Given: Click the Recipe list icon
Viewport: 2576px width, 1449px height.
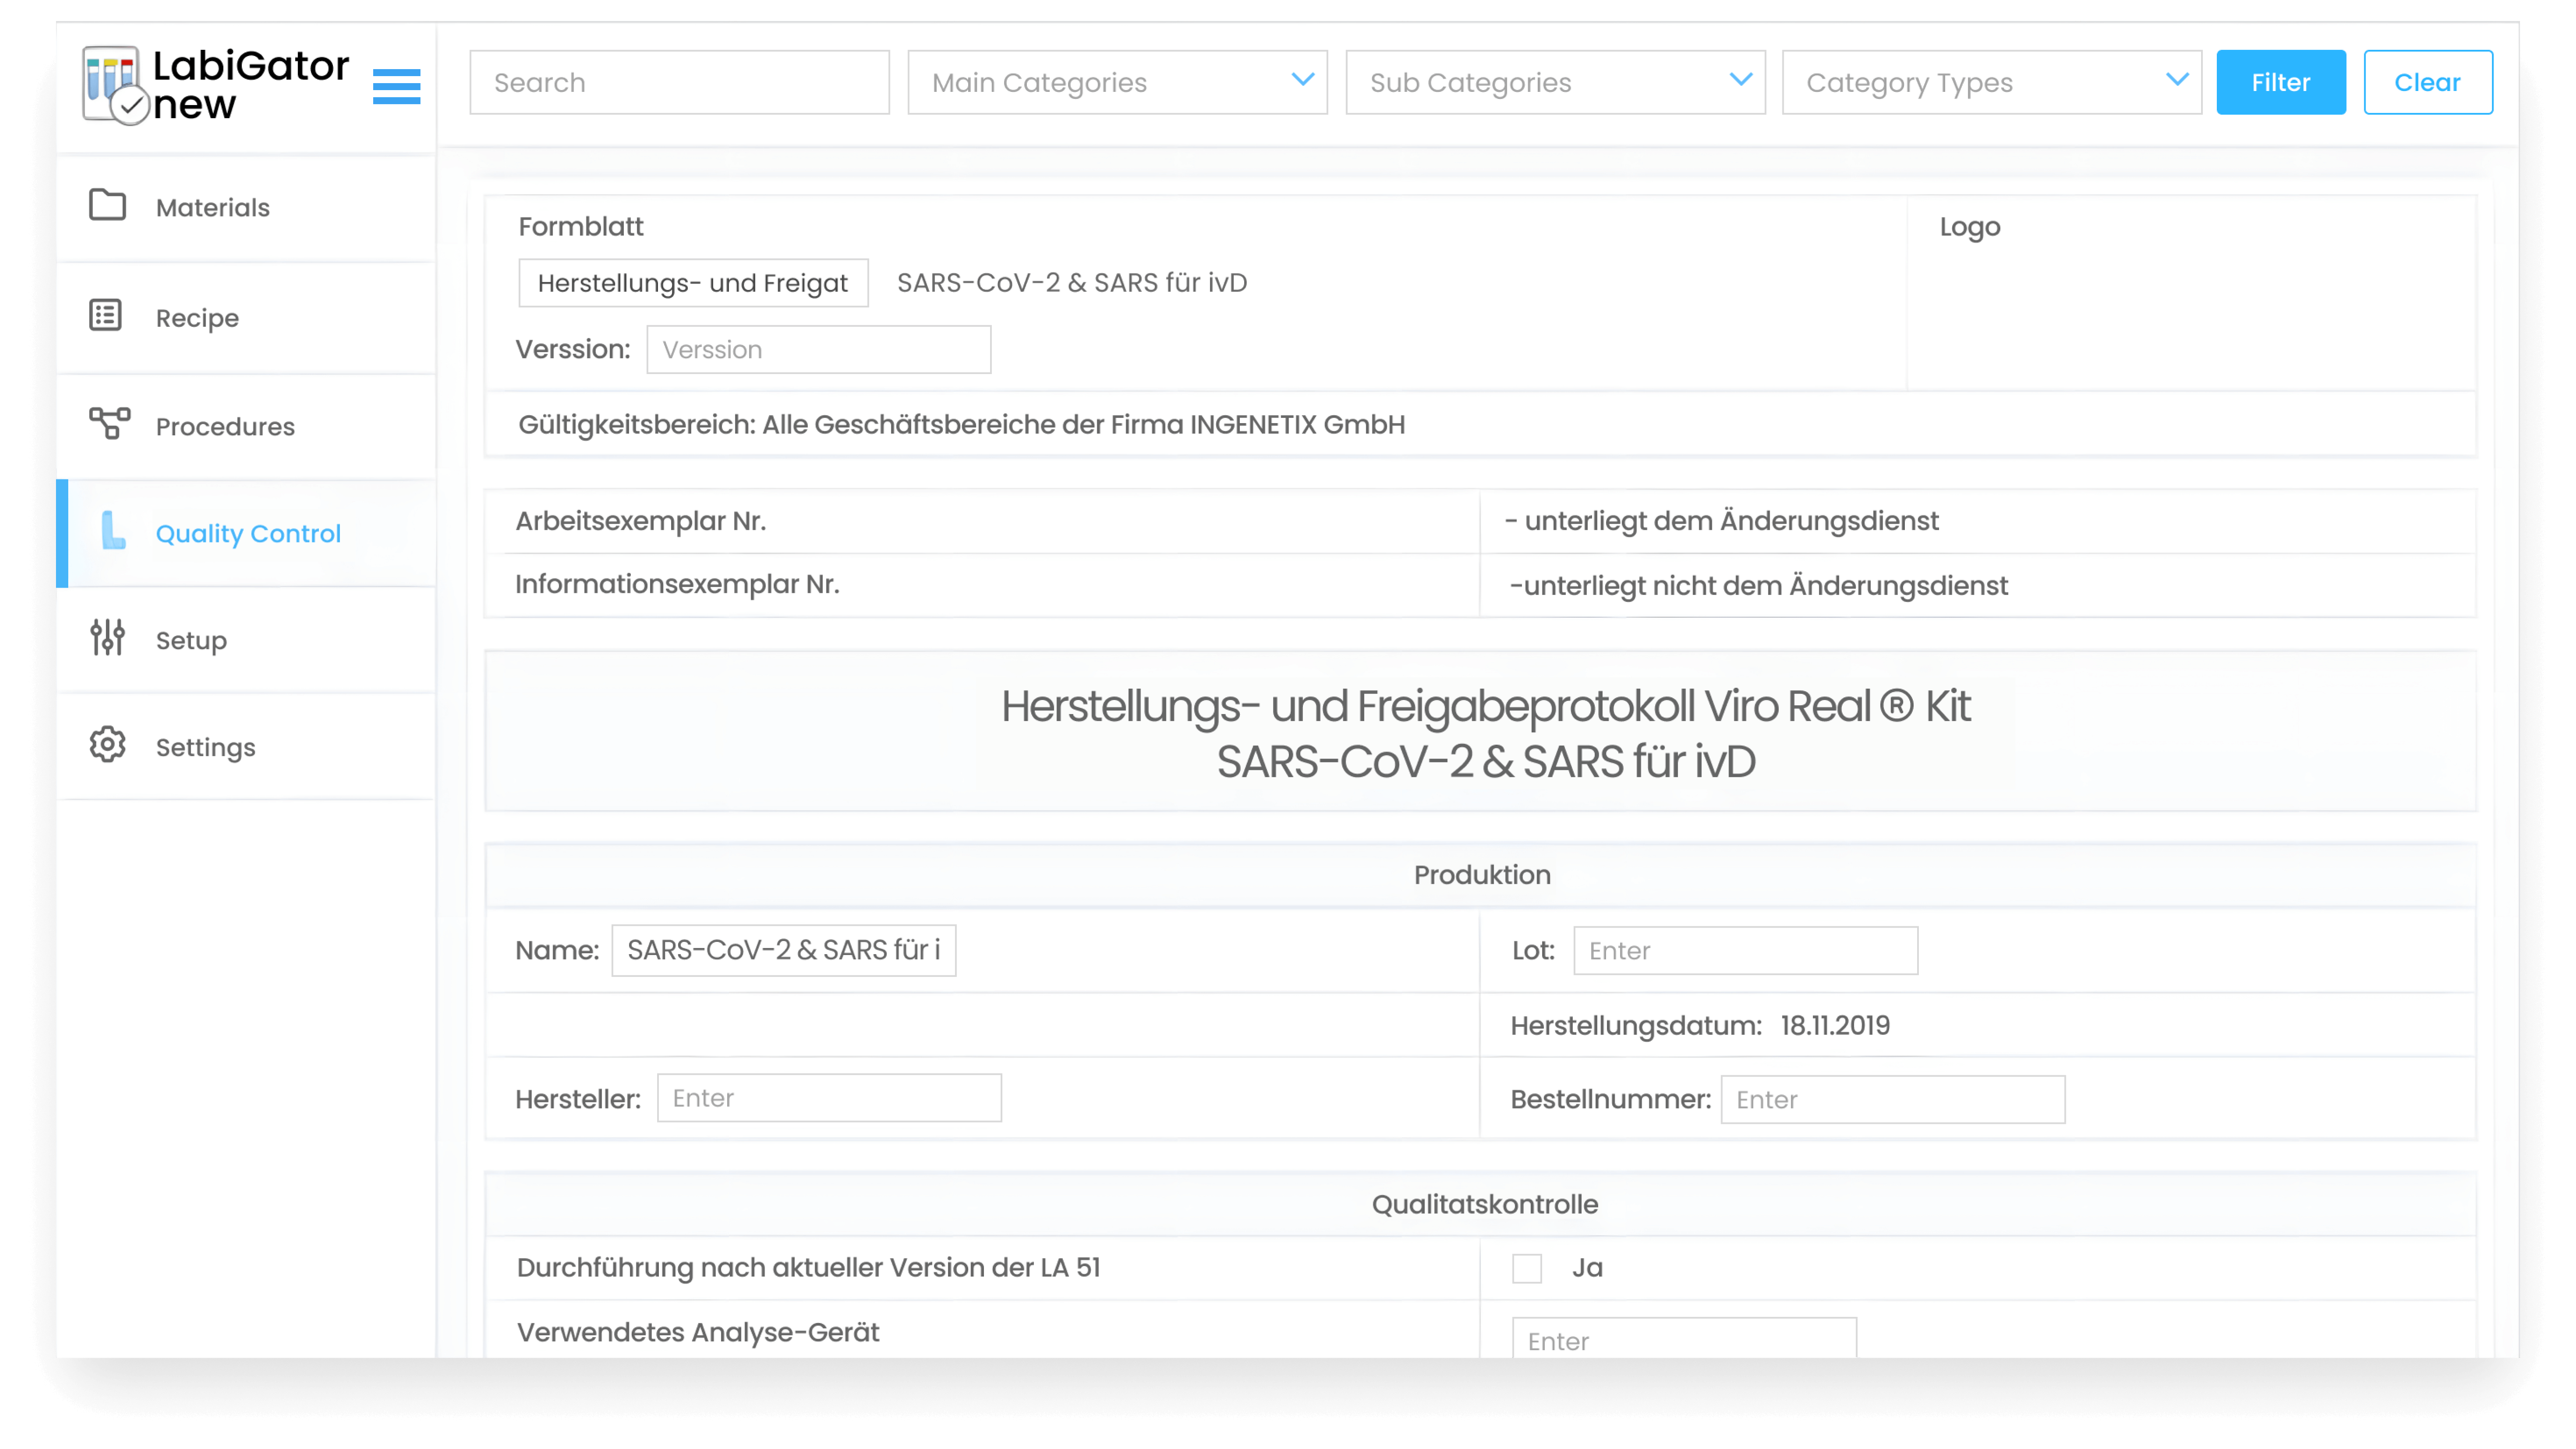Looking at the screenshot, I should point(106,316).
